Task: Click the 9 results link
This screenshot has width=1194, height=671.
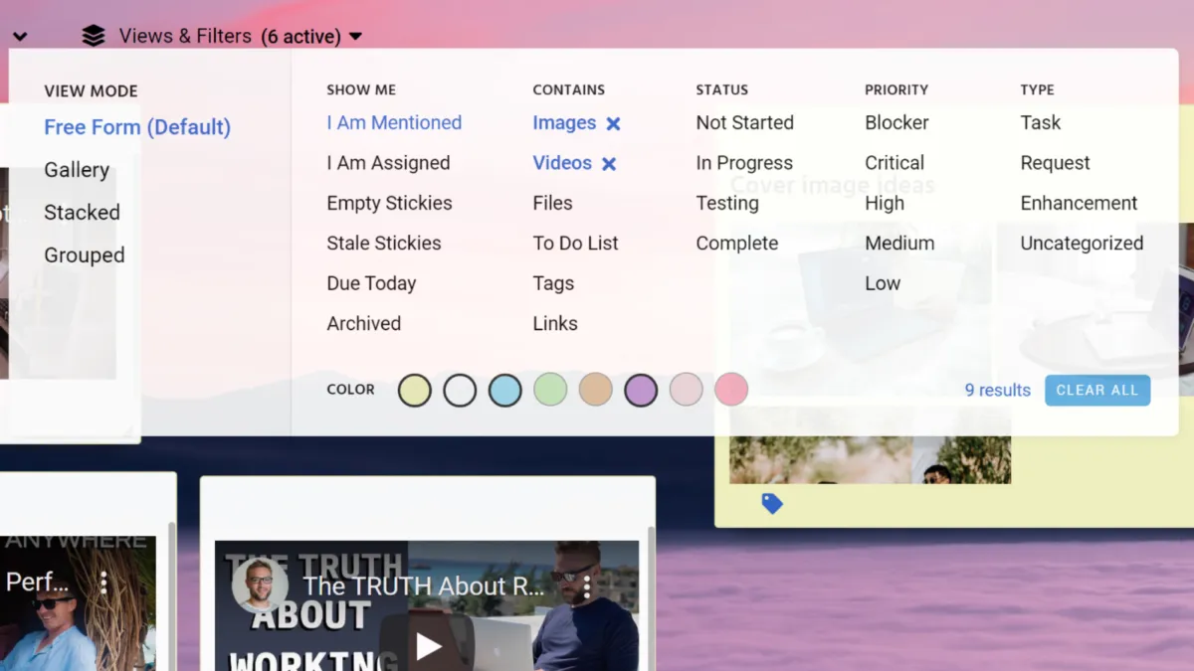Action: pos(996,390)
